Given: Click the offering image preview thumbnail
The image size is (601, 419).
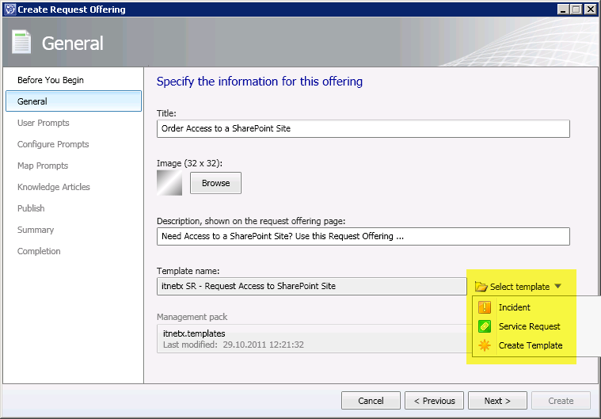Looking at the screenshot, I should click(x=169, y=183).
